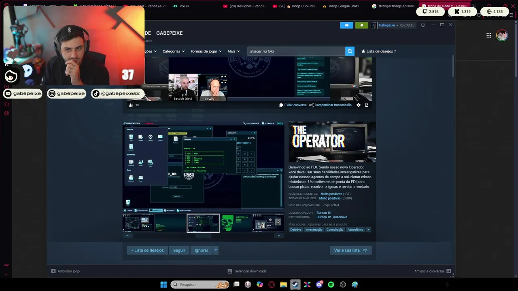This screenshot has height=291, width=518.
Task: Open Windows Start menu
Action: coord(163,285)
